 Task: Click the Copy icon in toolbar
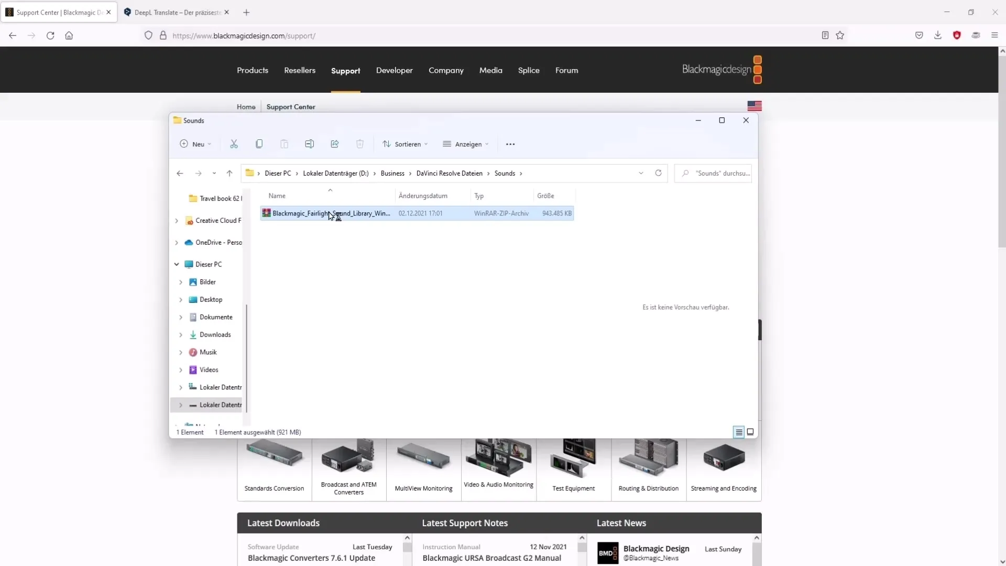pos(259,144)
